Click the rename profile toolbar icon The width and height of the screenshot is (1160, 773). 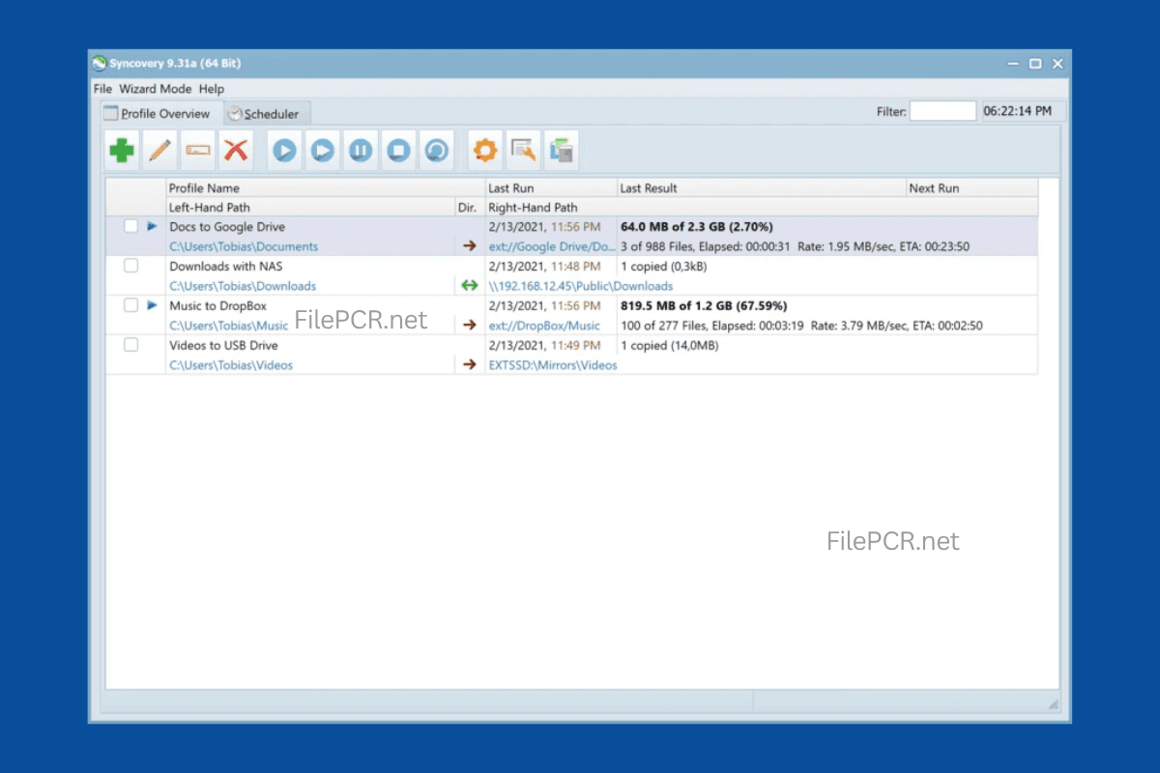coord(198,151)
